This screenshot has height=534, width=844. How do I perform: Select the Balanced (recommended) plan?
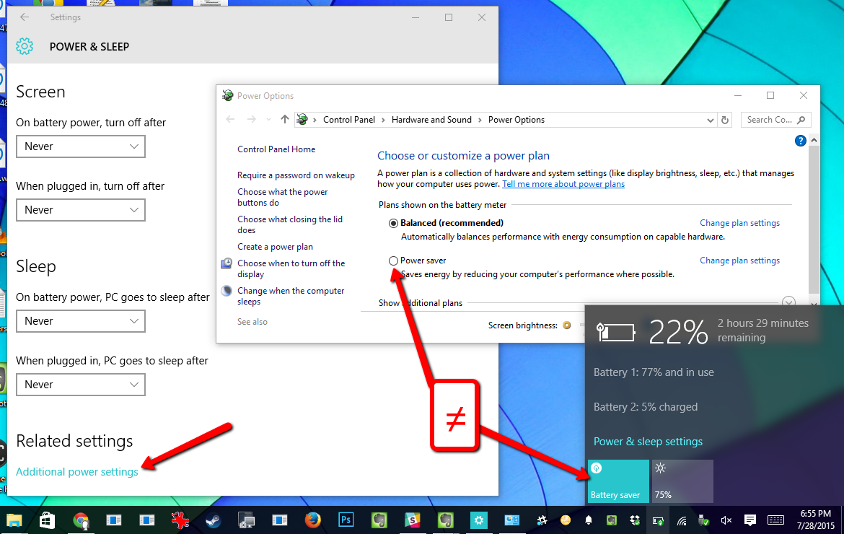coord(393,223)
